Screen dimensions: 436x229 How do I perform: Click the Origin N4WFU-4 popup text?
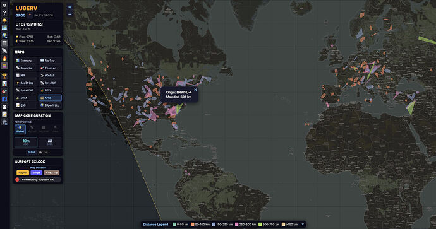pos(179,93)
